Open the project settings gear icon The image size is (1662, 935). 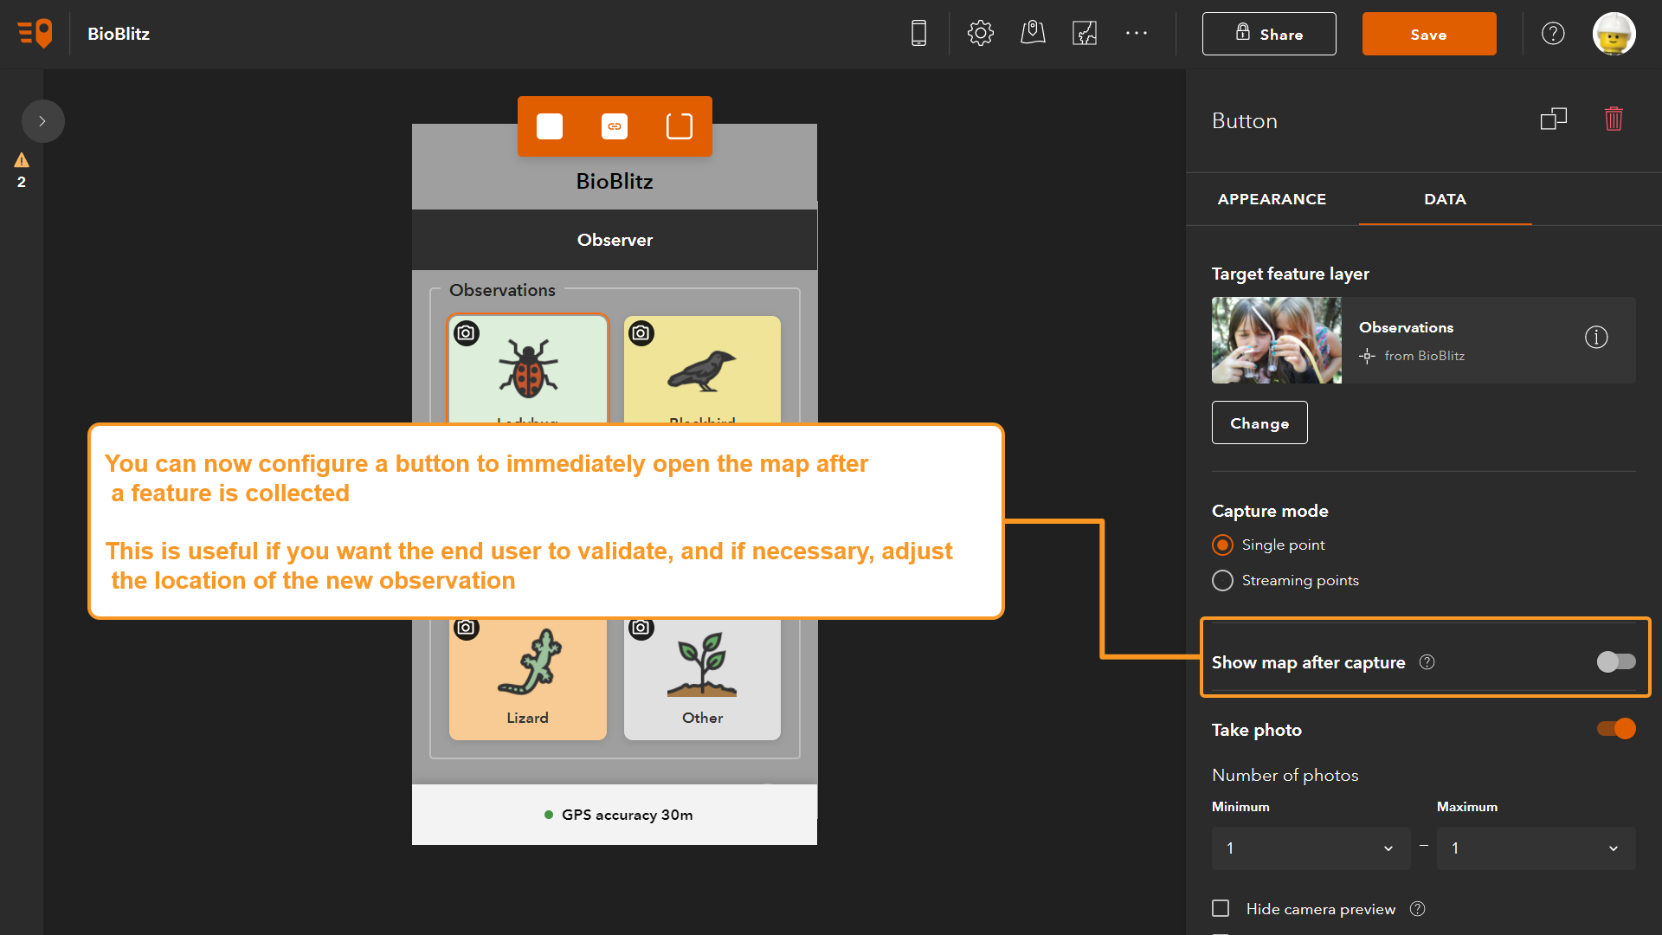point(980,33)
